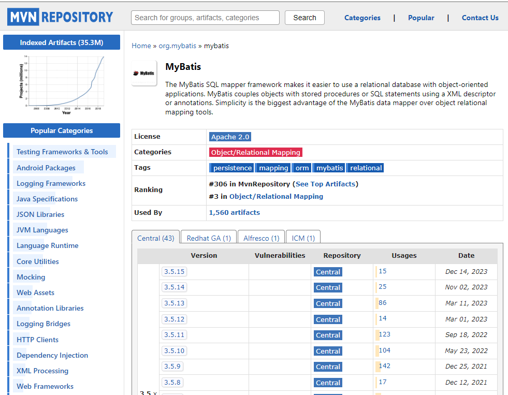Click Central badge in 3.5.13 row
The height and width of the screenshot is (395, 508).
coord(328,304)
